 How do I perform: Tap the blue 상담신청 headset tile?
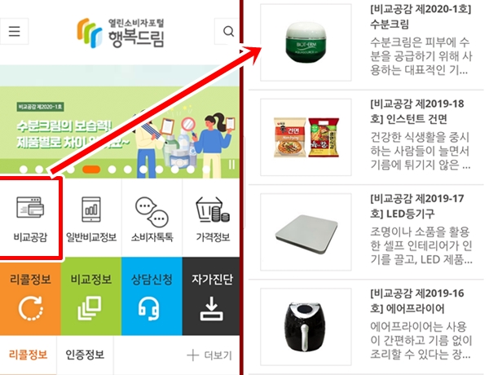pos(152,297)
